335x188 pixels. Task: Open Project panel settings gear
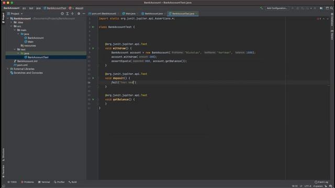pos(79,14)
